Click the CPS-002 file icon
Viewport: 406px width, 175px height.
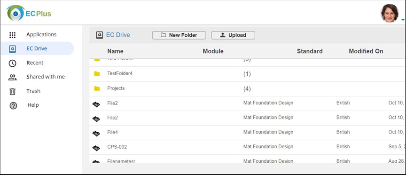[96, 148]
